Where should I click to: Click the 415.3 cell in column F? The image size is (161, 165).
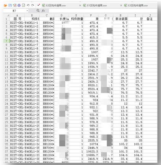[x=91, y=37]
